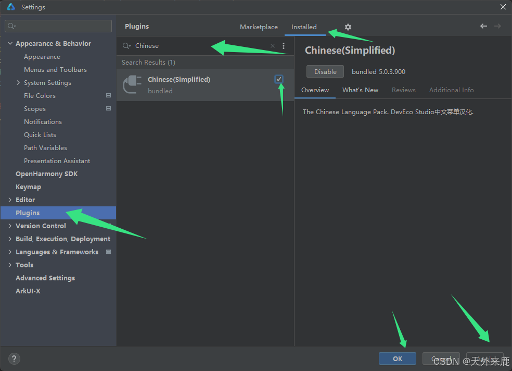Expand the System Settings node
Screen dimensions: 512x371
18,83
